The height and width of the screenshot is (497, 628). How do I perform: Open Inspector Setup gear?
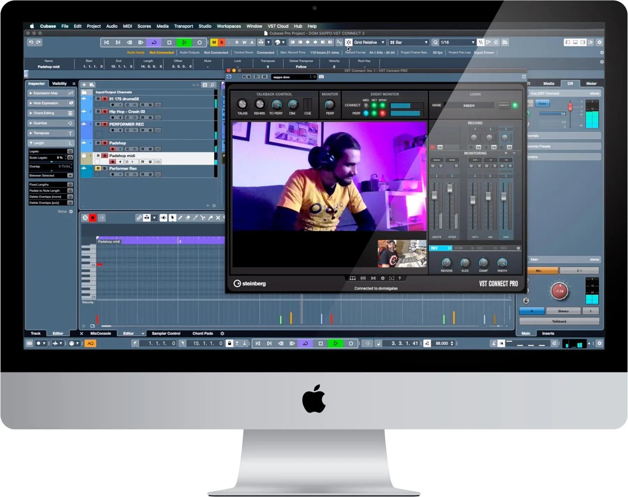(x=71, y=212)
